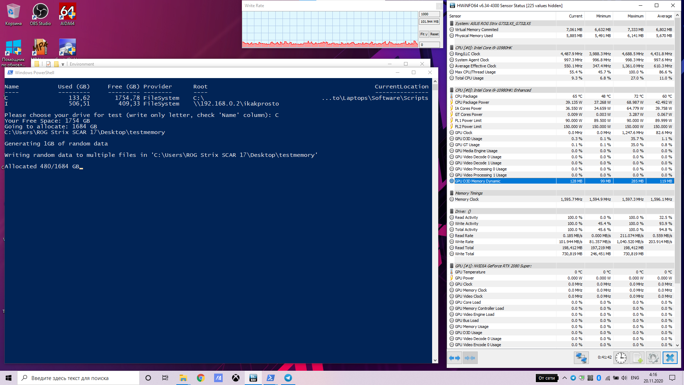Viewport: 684px width, 385px height.
Task: Click Fit y button in Write Rate graph
Action: pyautogui.click(x=424, y=34)
